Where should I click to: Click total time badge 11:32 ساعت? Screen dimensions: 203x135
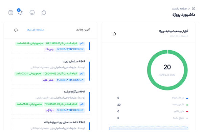(x=29, y=104)
